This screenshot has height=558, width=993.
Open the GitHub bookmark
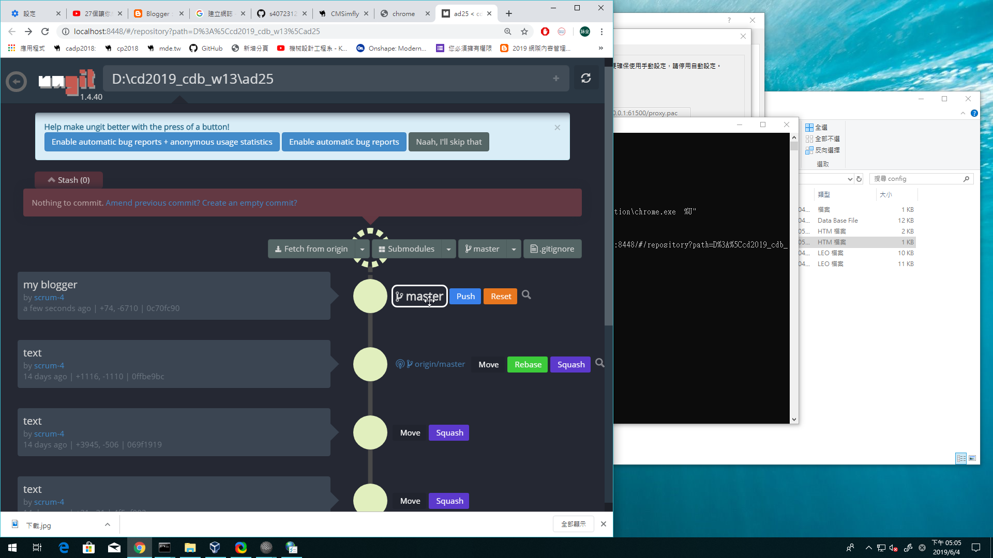[206, 48]
